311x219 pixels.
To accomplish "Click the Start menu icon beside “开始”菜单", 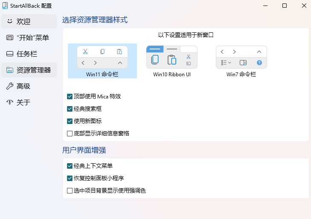I will [10, 37].
